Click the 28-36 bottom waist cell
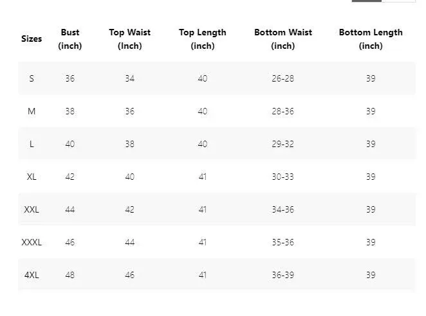 (282, 111)
